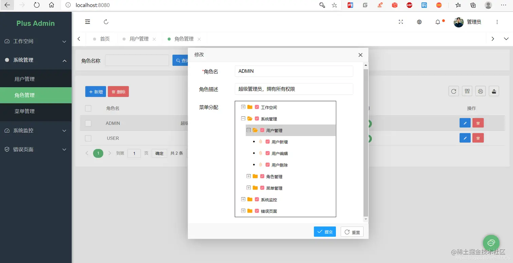Click the print icon above the role table
The width and height of the screenshot is (513, 263).
click(481, 91)
